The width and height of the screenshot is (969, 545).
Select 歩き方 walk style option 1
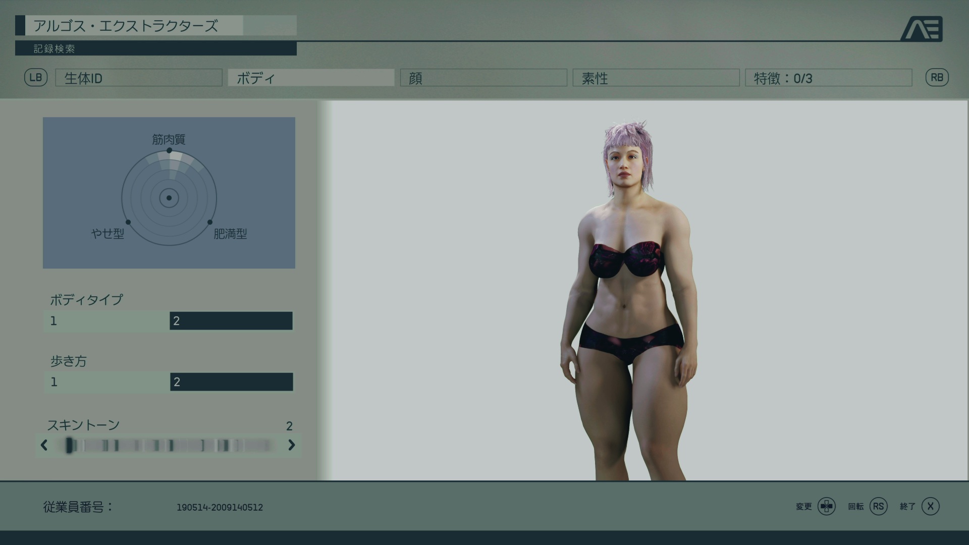click(x=107, y=382)
